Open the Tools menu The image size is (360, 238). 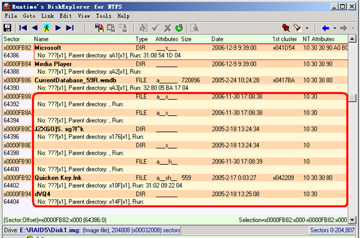(104, 16)
